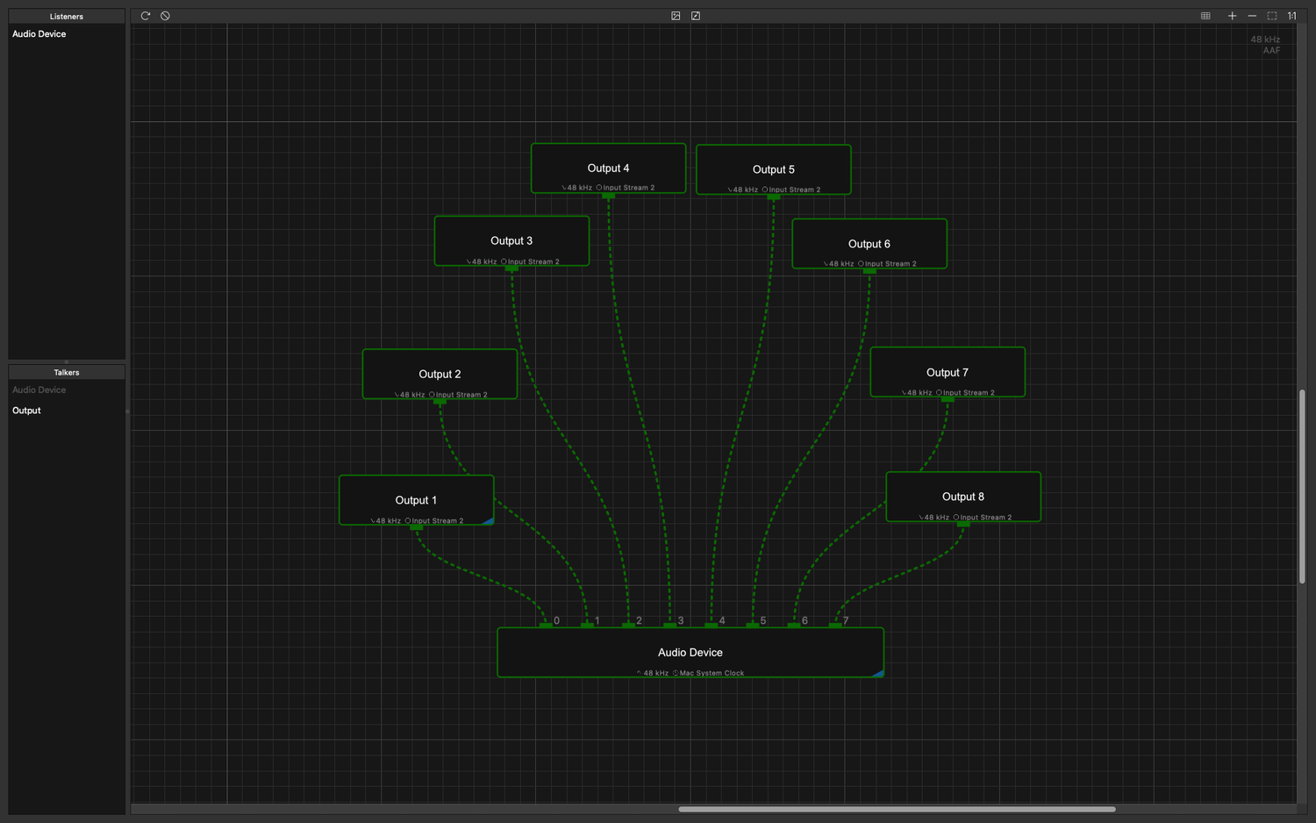
Task: Click the zoom-to-fit dashed square icon
Action: pyautogui.click(x=1272, y=16)
